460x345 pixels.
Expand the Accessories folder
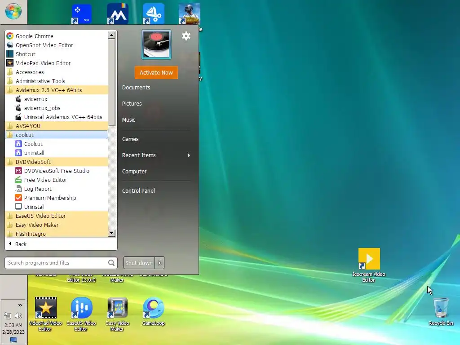(x=57, y=72)
